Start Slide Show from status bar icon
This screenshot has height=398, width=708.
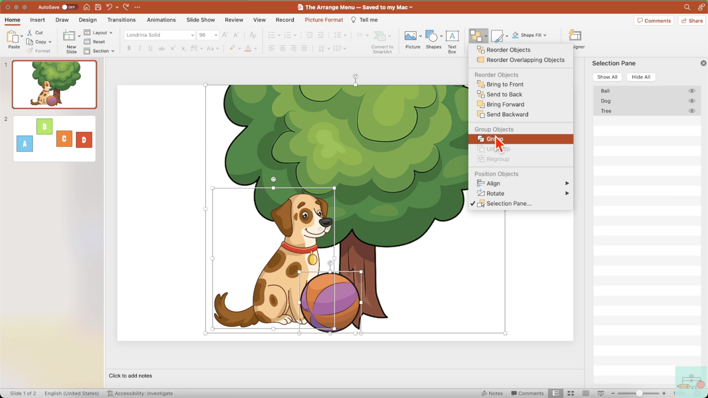[x=601, y=393]
